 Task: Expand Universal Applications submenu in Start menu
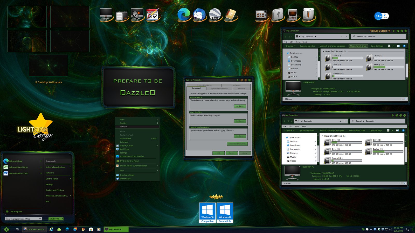(x=70, y=167)
